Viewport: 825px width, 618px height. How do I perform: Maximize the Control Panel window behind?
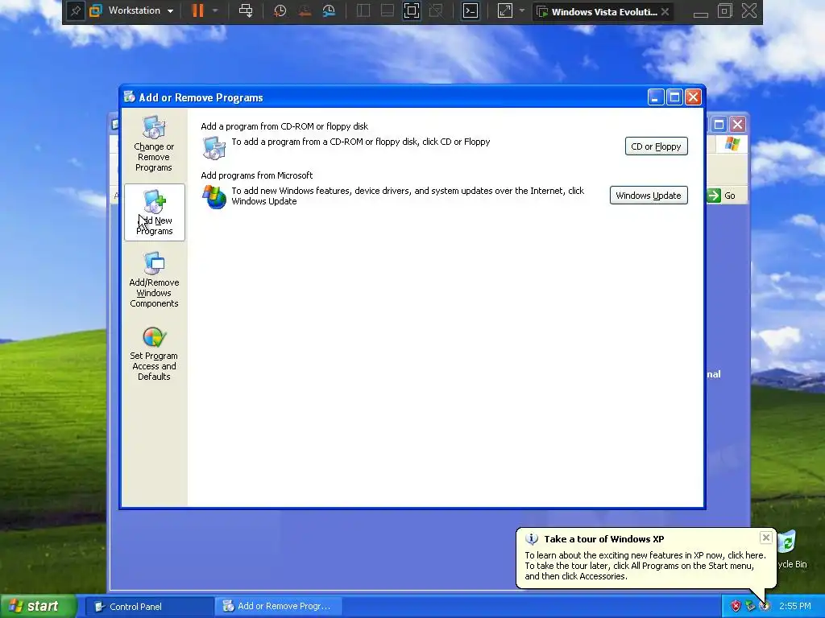click(719, 125)
